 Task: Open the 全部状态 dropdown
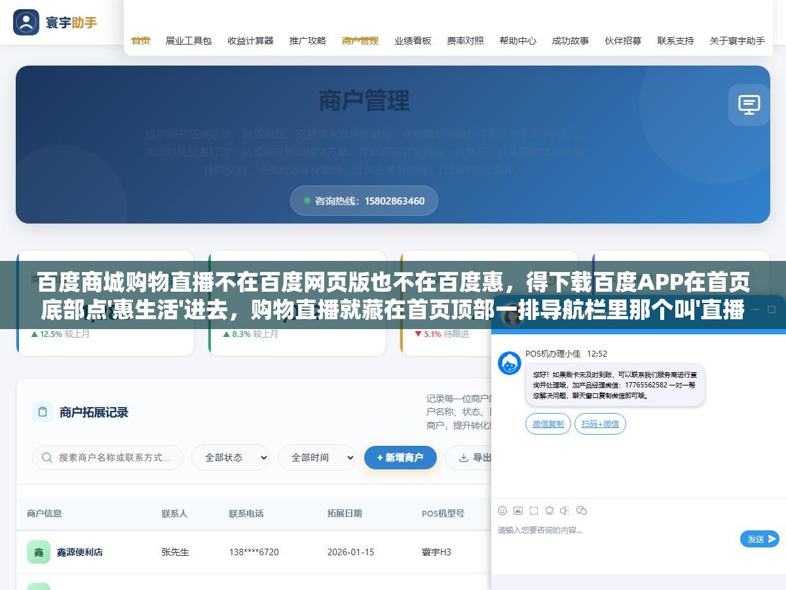point(231,458)
